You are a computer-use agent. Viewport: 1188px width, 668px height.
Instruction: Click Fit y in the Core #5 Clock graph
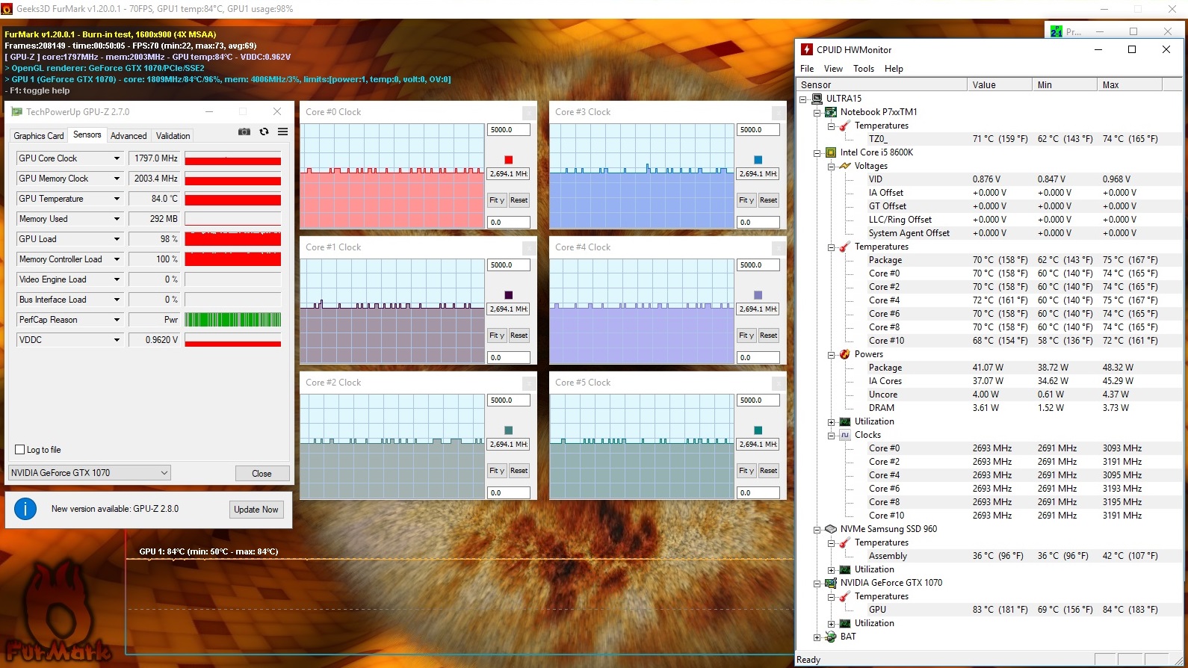pyautogui.click(x=747, y=471)
